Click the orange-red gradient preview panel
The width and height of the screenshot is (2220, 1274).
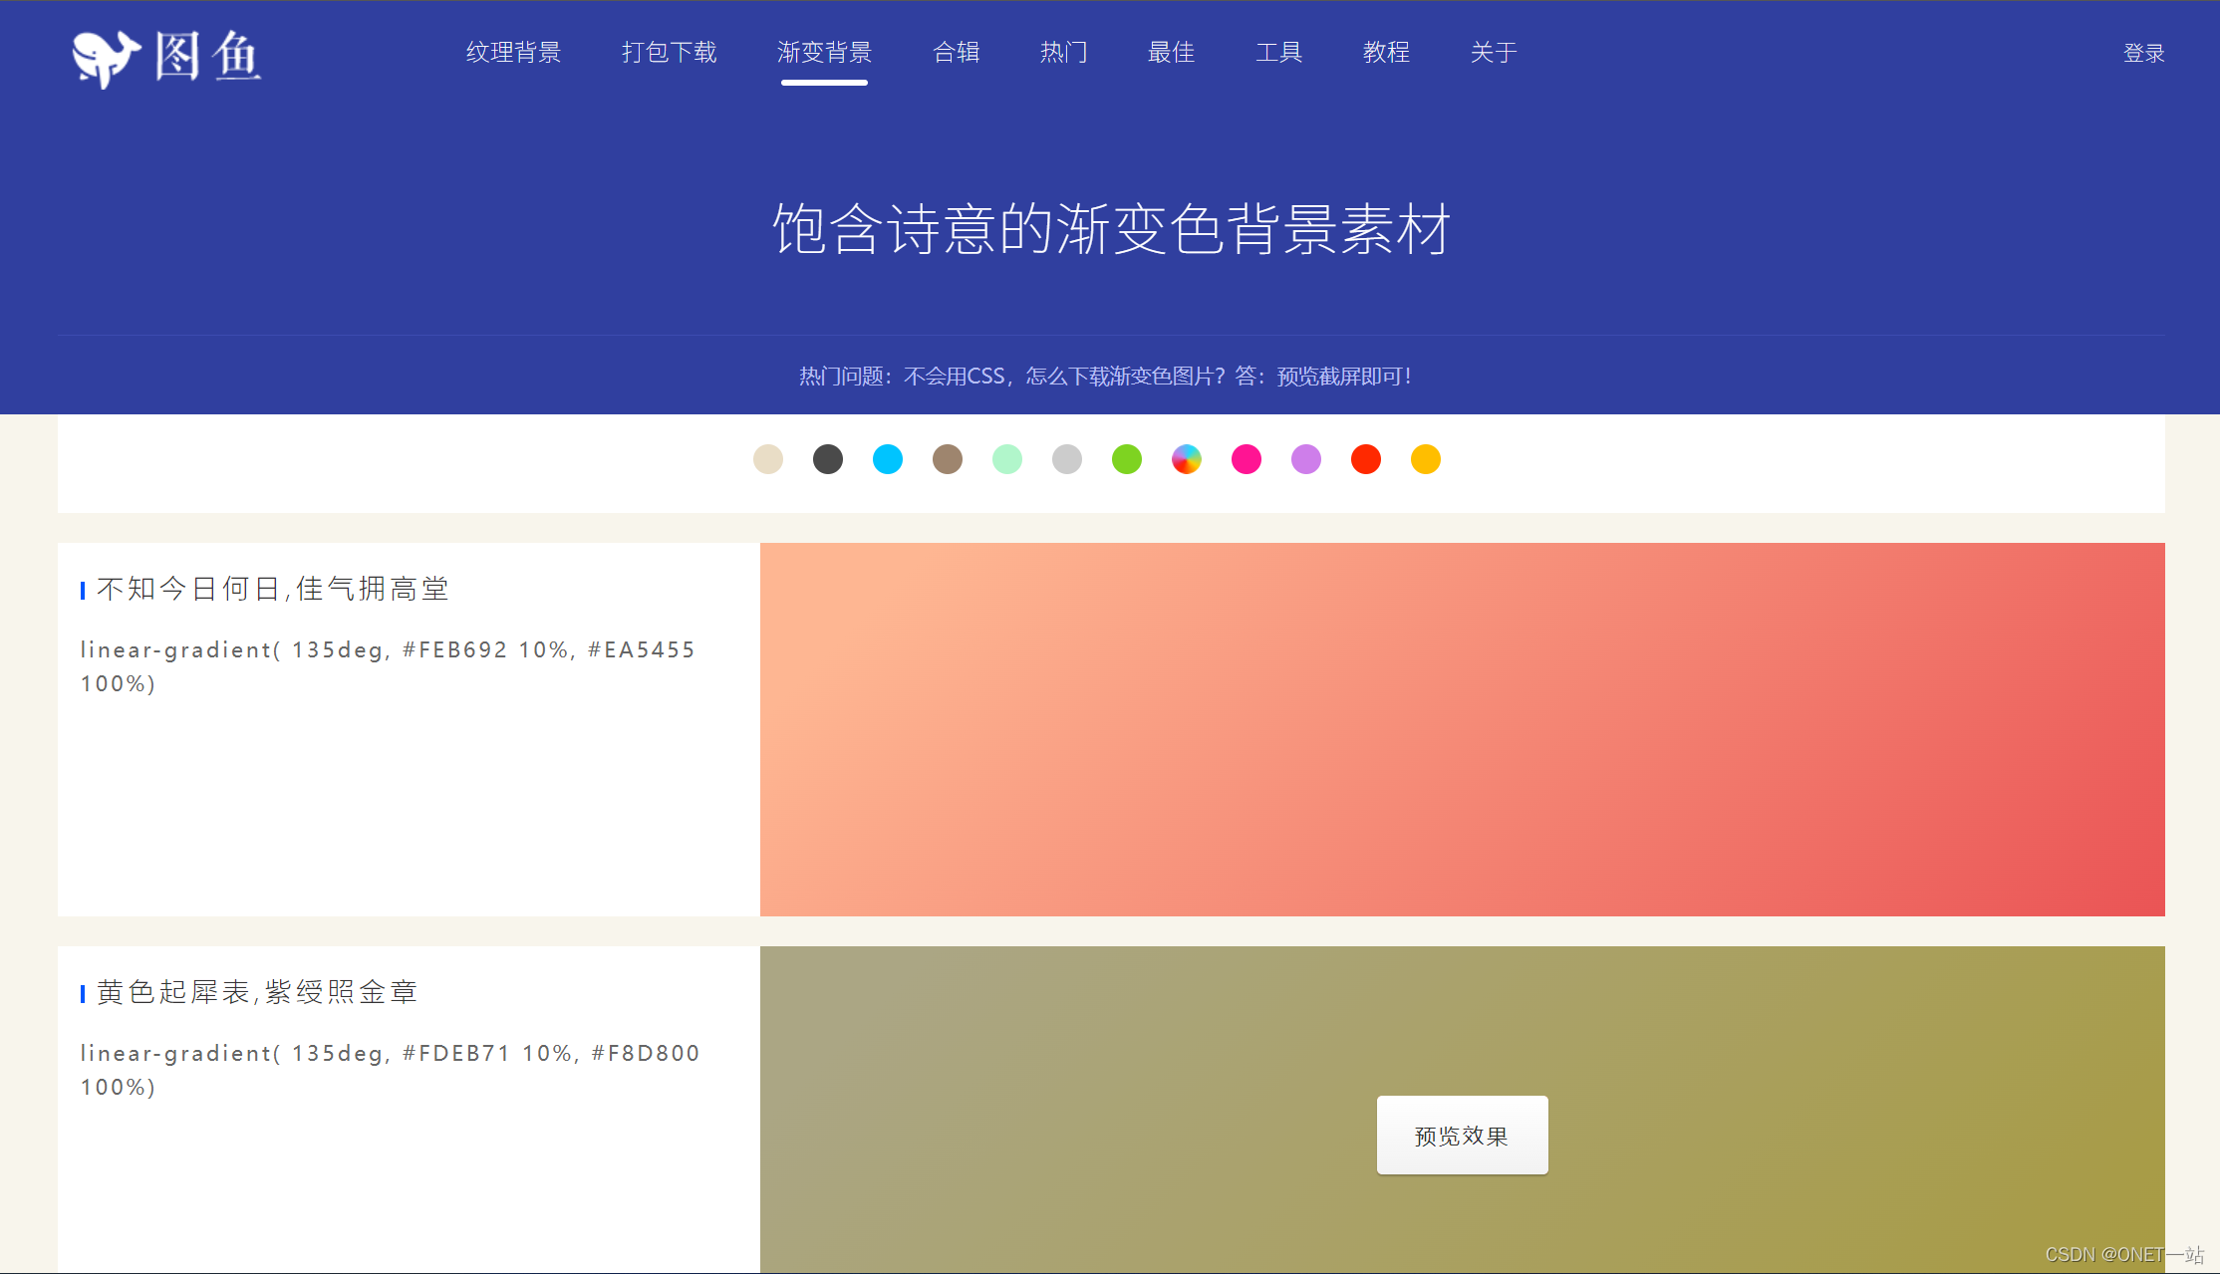click(x=1462, y=729)
